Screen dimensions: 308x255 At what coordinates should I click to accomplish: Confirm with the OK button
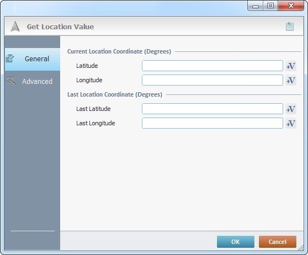click(x=236, y=242)
